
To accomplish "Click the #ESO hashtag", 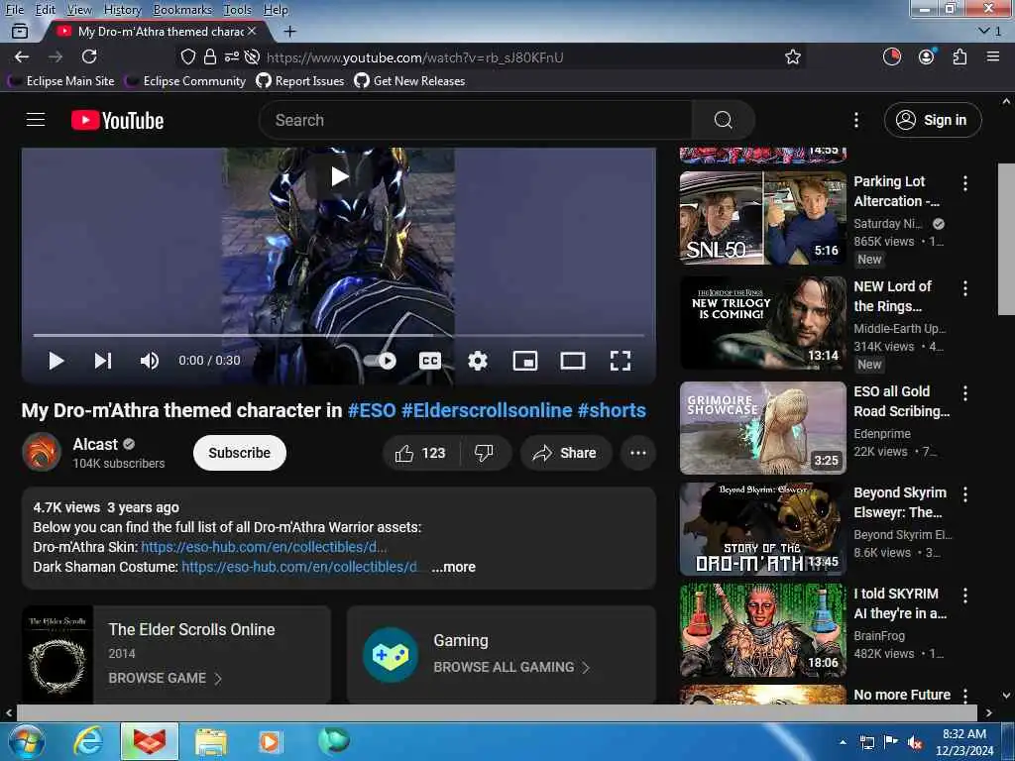I will [x=372, y=410].
